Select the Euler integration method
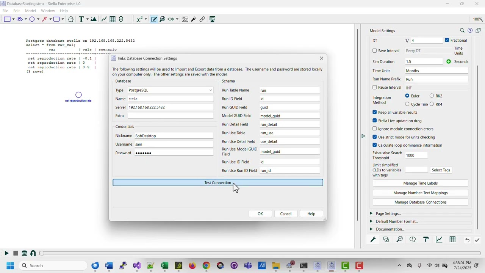This screenshot has height=273, width=485. coord(407,96)
